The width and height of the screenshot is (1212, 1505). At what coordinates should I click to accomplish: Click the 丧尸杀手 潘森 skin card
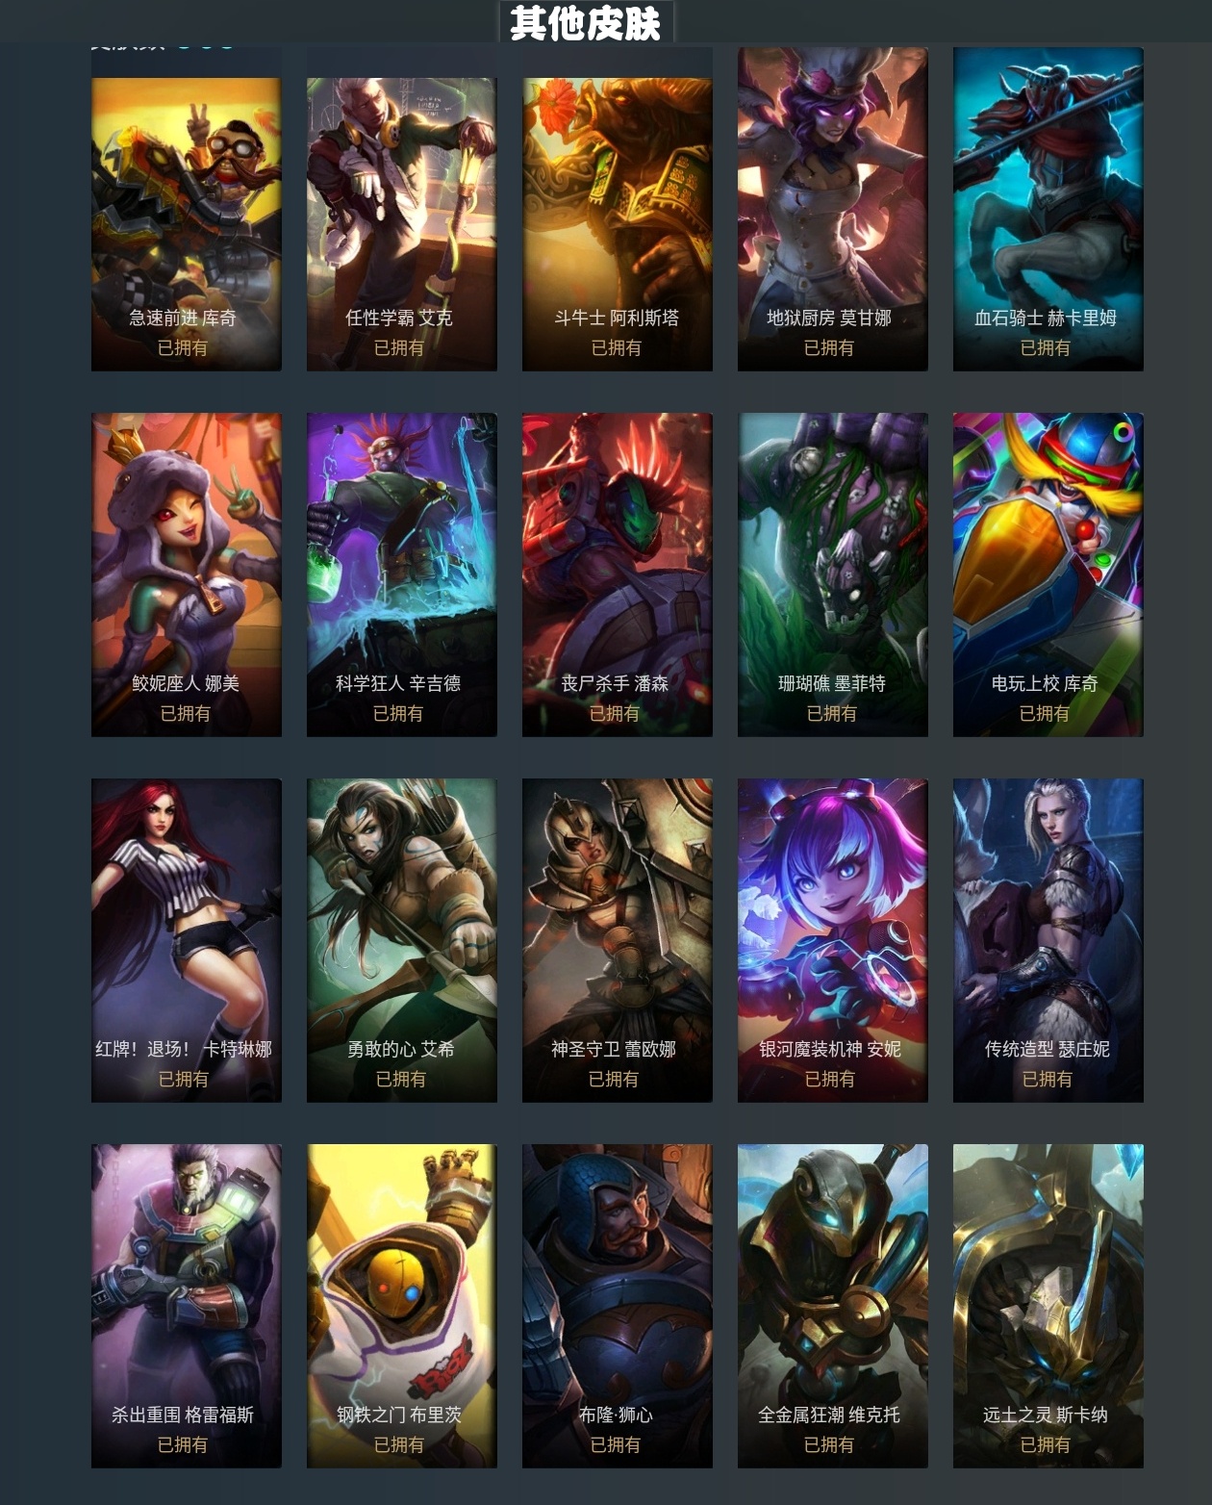(618, 574)
